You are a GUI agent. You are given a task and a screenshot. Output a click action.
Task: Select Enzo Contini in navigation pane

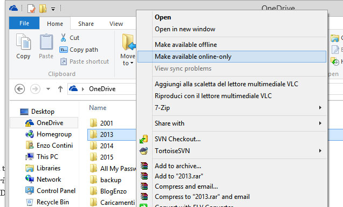49,146
